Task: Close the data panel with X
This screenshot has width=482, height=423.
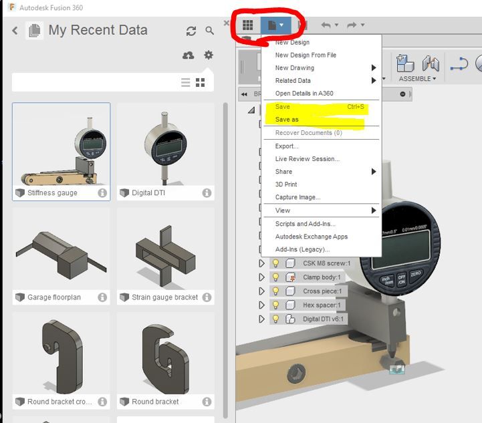Action: pyautogui.click(x=227, y=23)
